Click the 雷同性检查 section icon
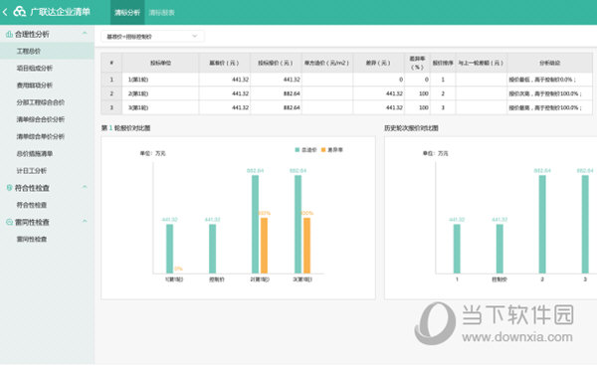This screenshot has height=366, width=597. point(9,222)
